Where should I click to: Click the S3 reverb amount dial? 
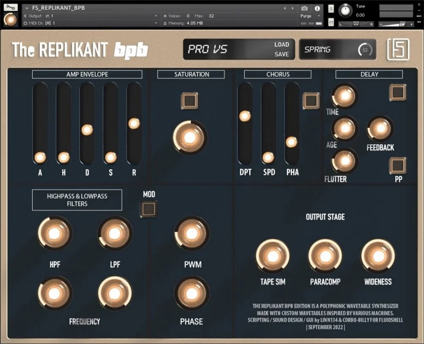point(365,50)
